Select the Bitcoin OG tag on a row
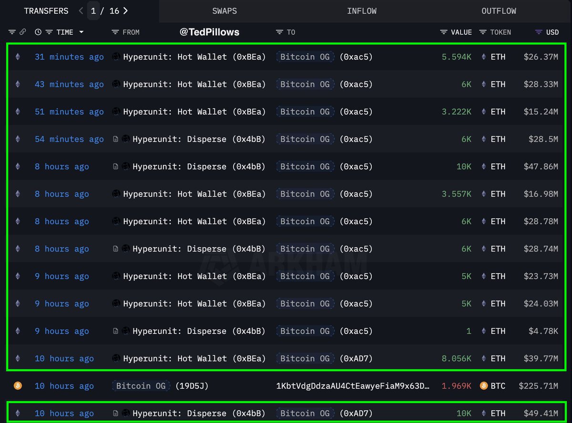The height and width of the screenshot is (423, 572). click(x=305, y=57)
